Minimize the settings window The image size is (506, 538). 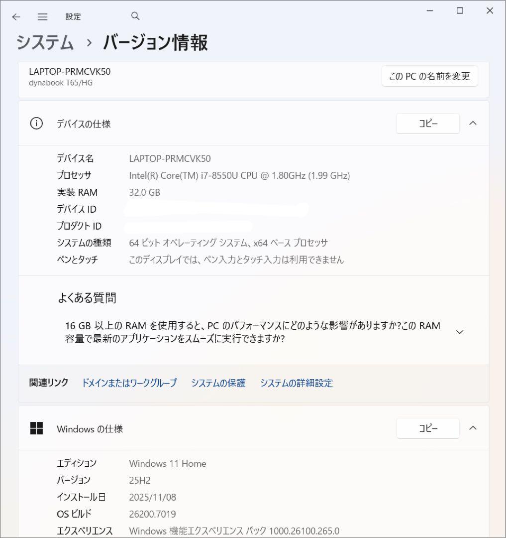pos(429,11)
